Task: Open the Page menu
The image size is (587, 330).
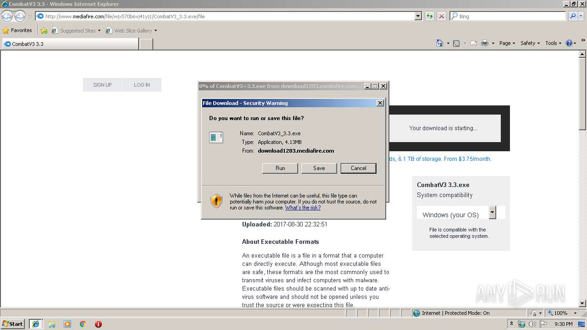Action: [x=507, y=43]
